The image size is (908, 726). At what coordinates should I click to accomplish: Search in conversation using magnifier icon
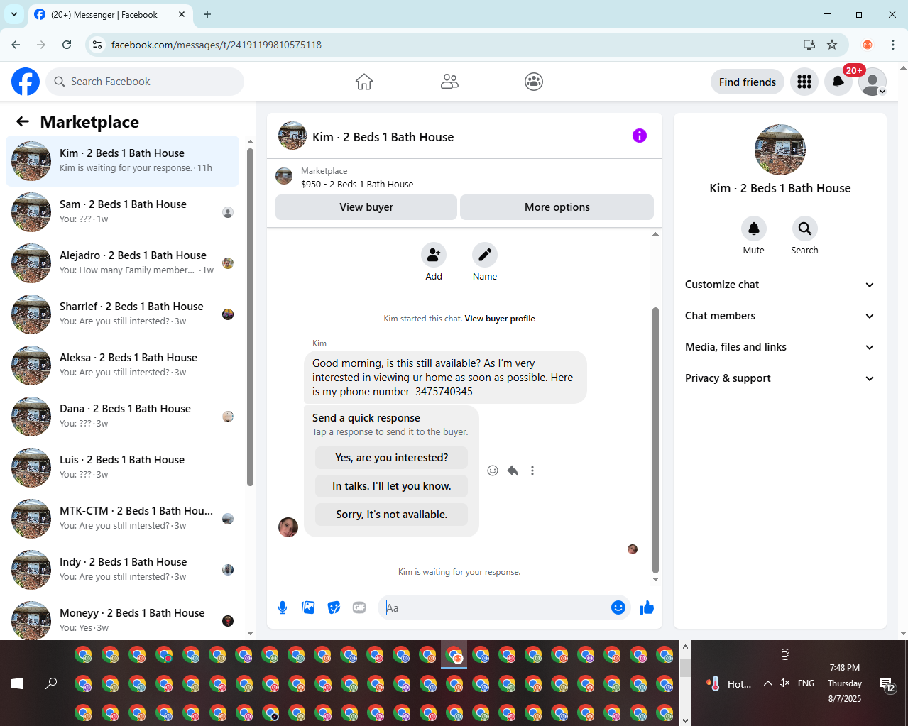(x=805, y=229)
